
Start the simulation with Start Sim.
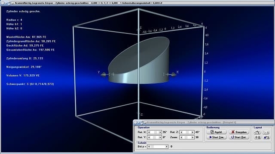click(x=217, y=137)
